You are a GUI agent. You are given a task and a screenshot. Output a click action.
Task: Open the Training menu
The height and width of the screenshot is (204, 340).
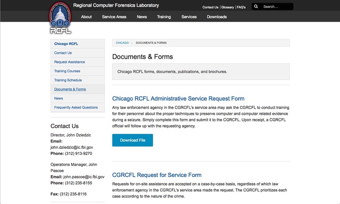(164, 17)
